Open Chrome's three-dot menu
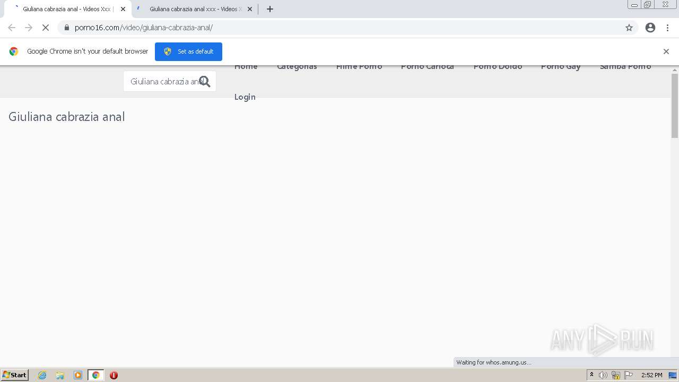 pos(667,28)
